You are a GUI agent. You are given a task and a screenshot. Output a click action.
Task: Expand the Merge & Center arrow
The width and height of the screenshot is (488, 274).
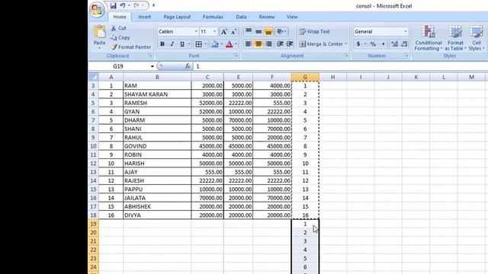click(345, 44)
